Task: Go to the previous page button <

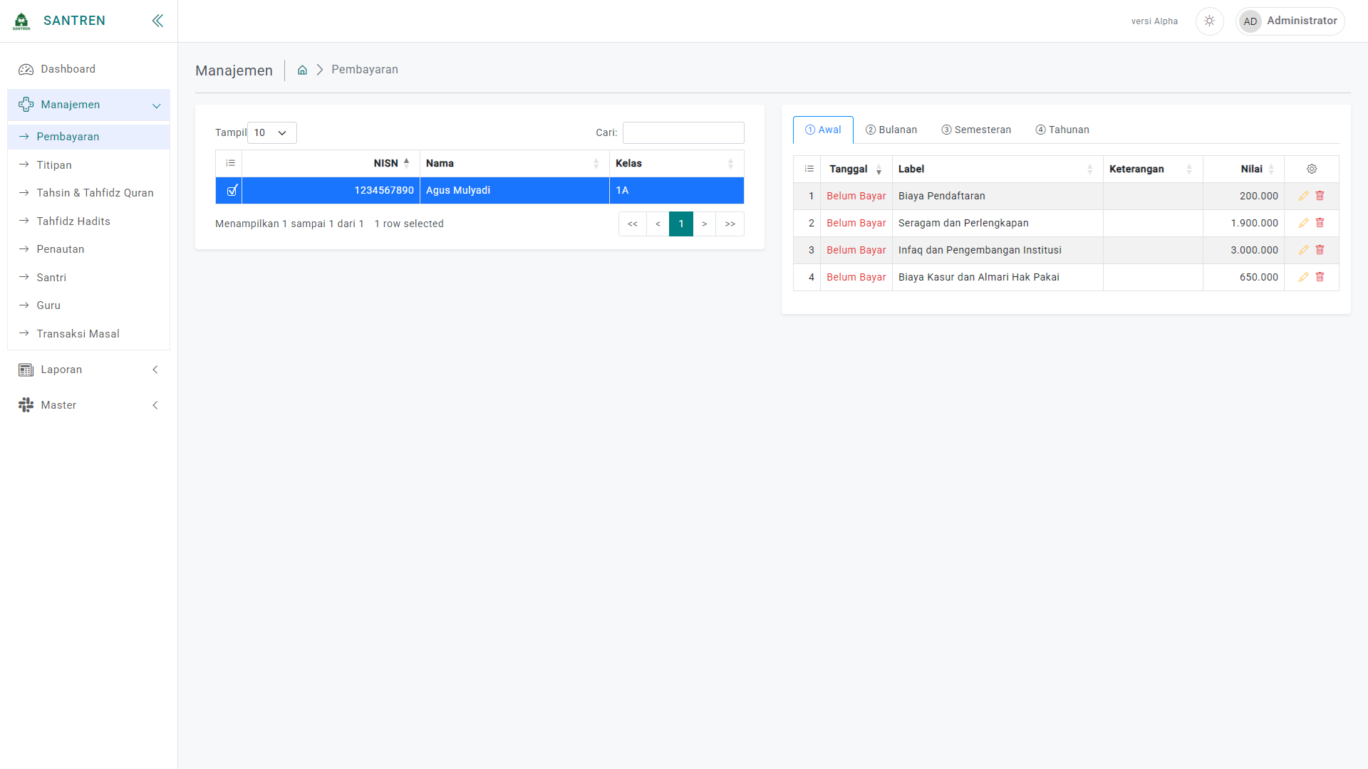Action: point(658,224)
